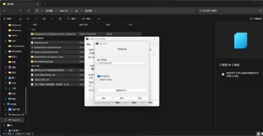Viewport: 263px width, 136px height.
Task: Collapse the 库 libraries node
Action: (4, 125)
